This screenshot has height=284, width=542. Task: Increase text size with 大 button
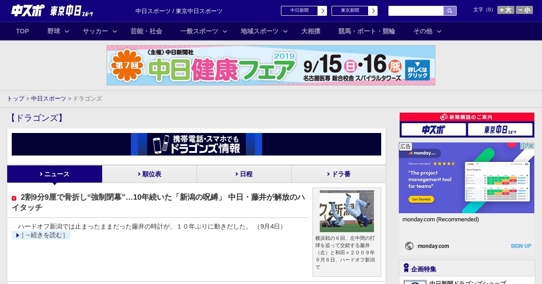coord(506,10)
